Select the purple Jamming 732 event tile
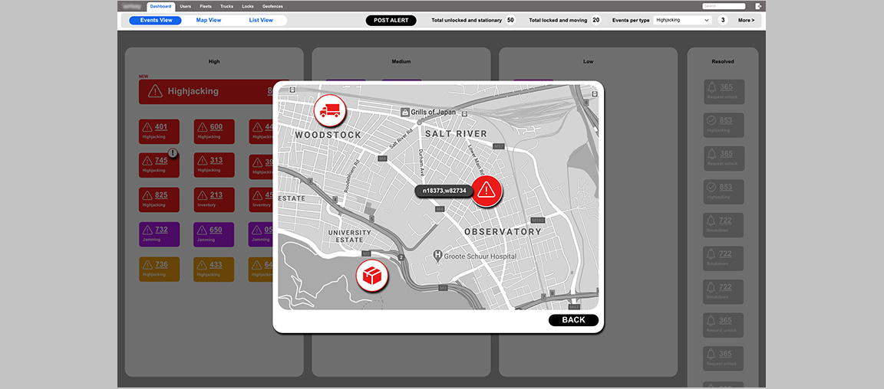Image resolution: width=884 pixels, height=389 pixels. click(160, 234)
